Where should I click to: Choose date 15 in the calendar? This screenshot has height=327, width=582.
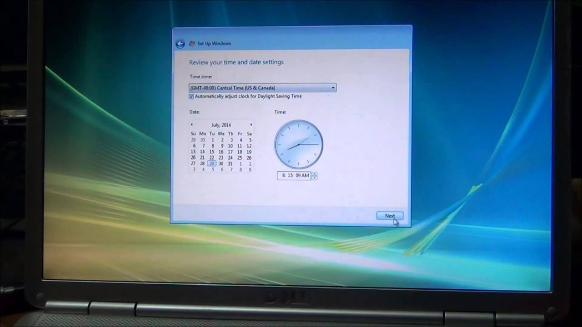click(x=211, y=152)
